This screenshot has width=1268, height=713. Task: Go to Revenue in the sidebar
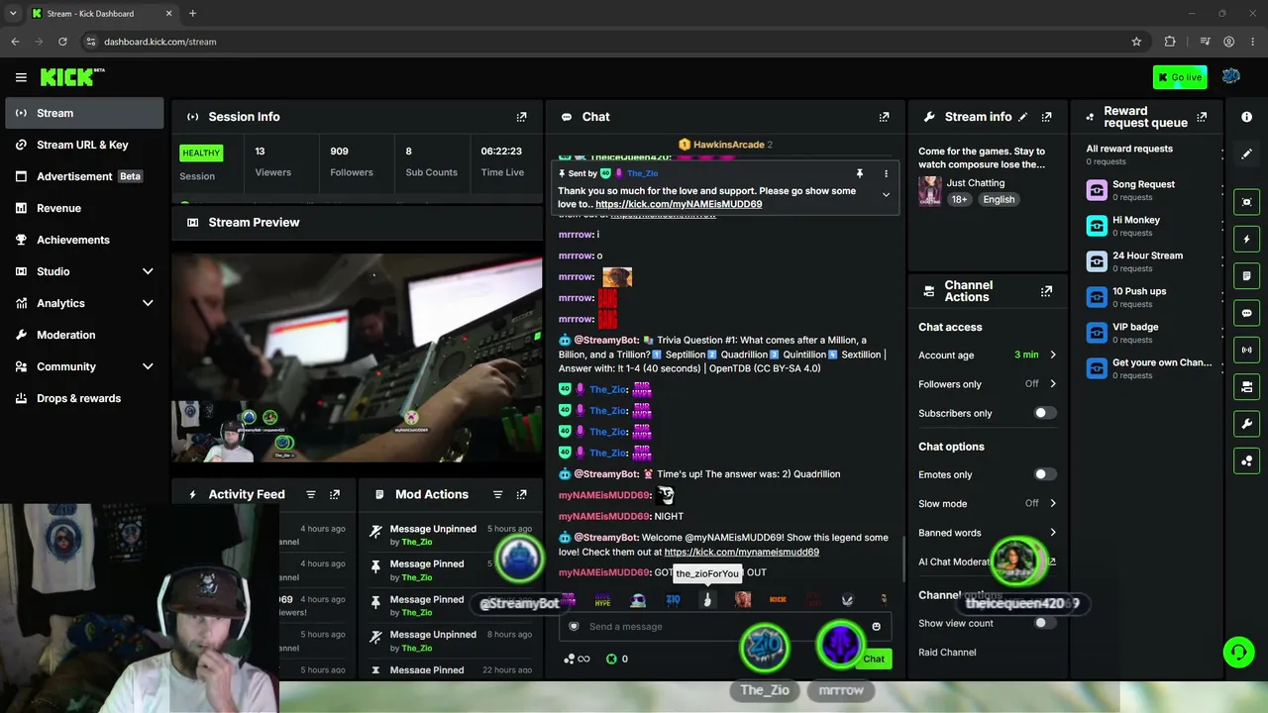(x=84, y=208)
